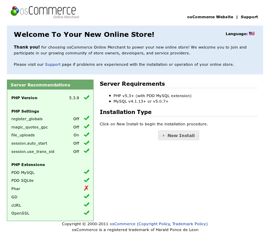Viewport: 270px width, 239px height.
Task: Click the Phar extension label
Action: (16, 189)
